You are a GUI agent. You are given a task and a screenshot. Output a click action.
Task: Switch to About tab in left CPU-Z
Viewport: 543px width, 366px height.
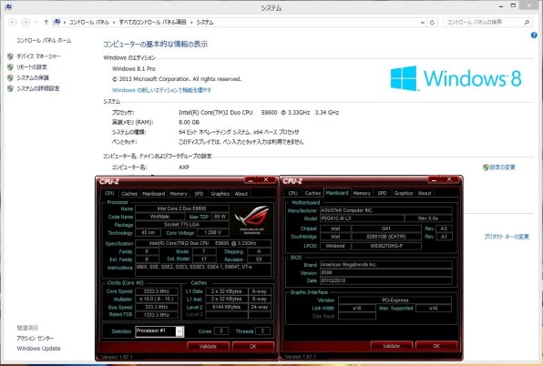point(241,194)
